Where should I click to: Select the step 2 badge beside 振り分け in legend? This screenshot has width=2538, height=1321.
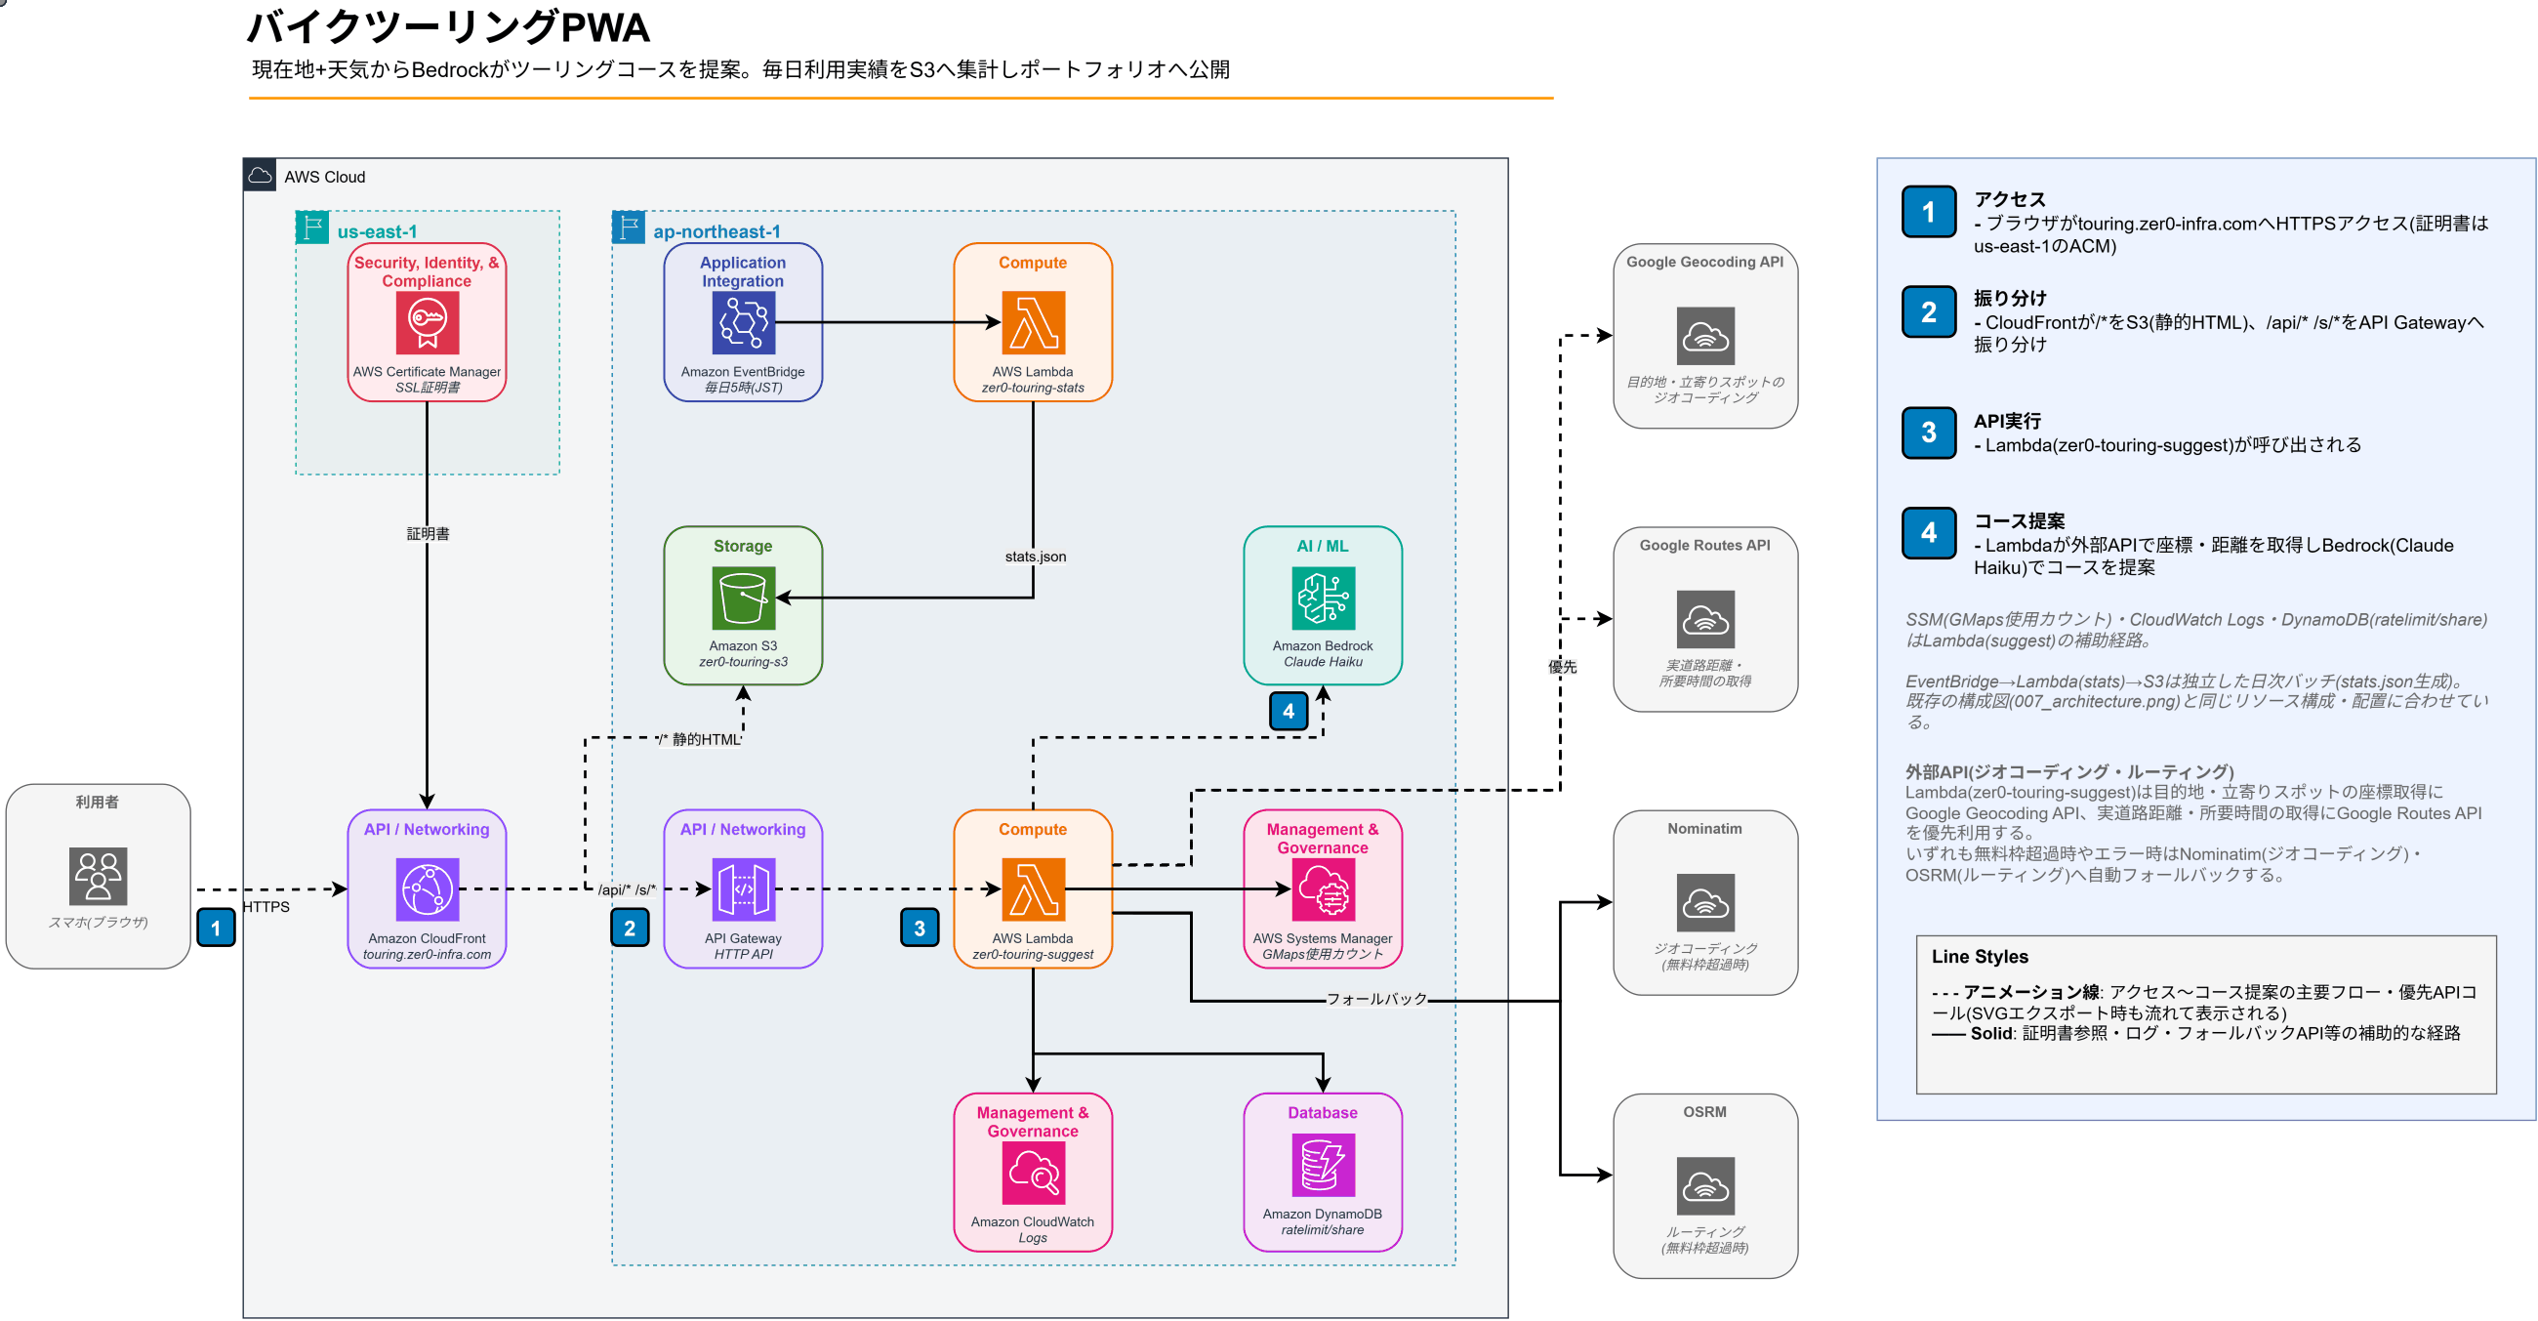1928,311
